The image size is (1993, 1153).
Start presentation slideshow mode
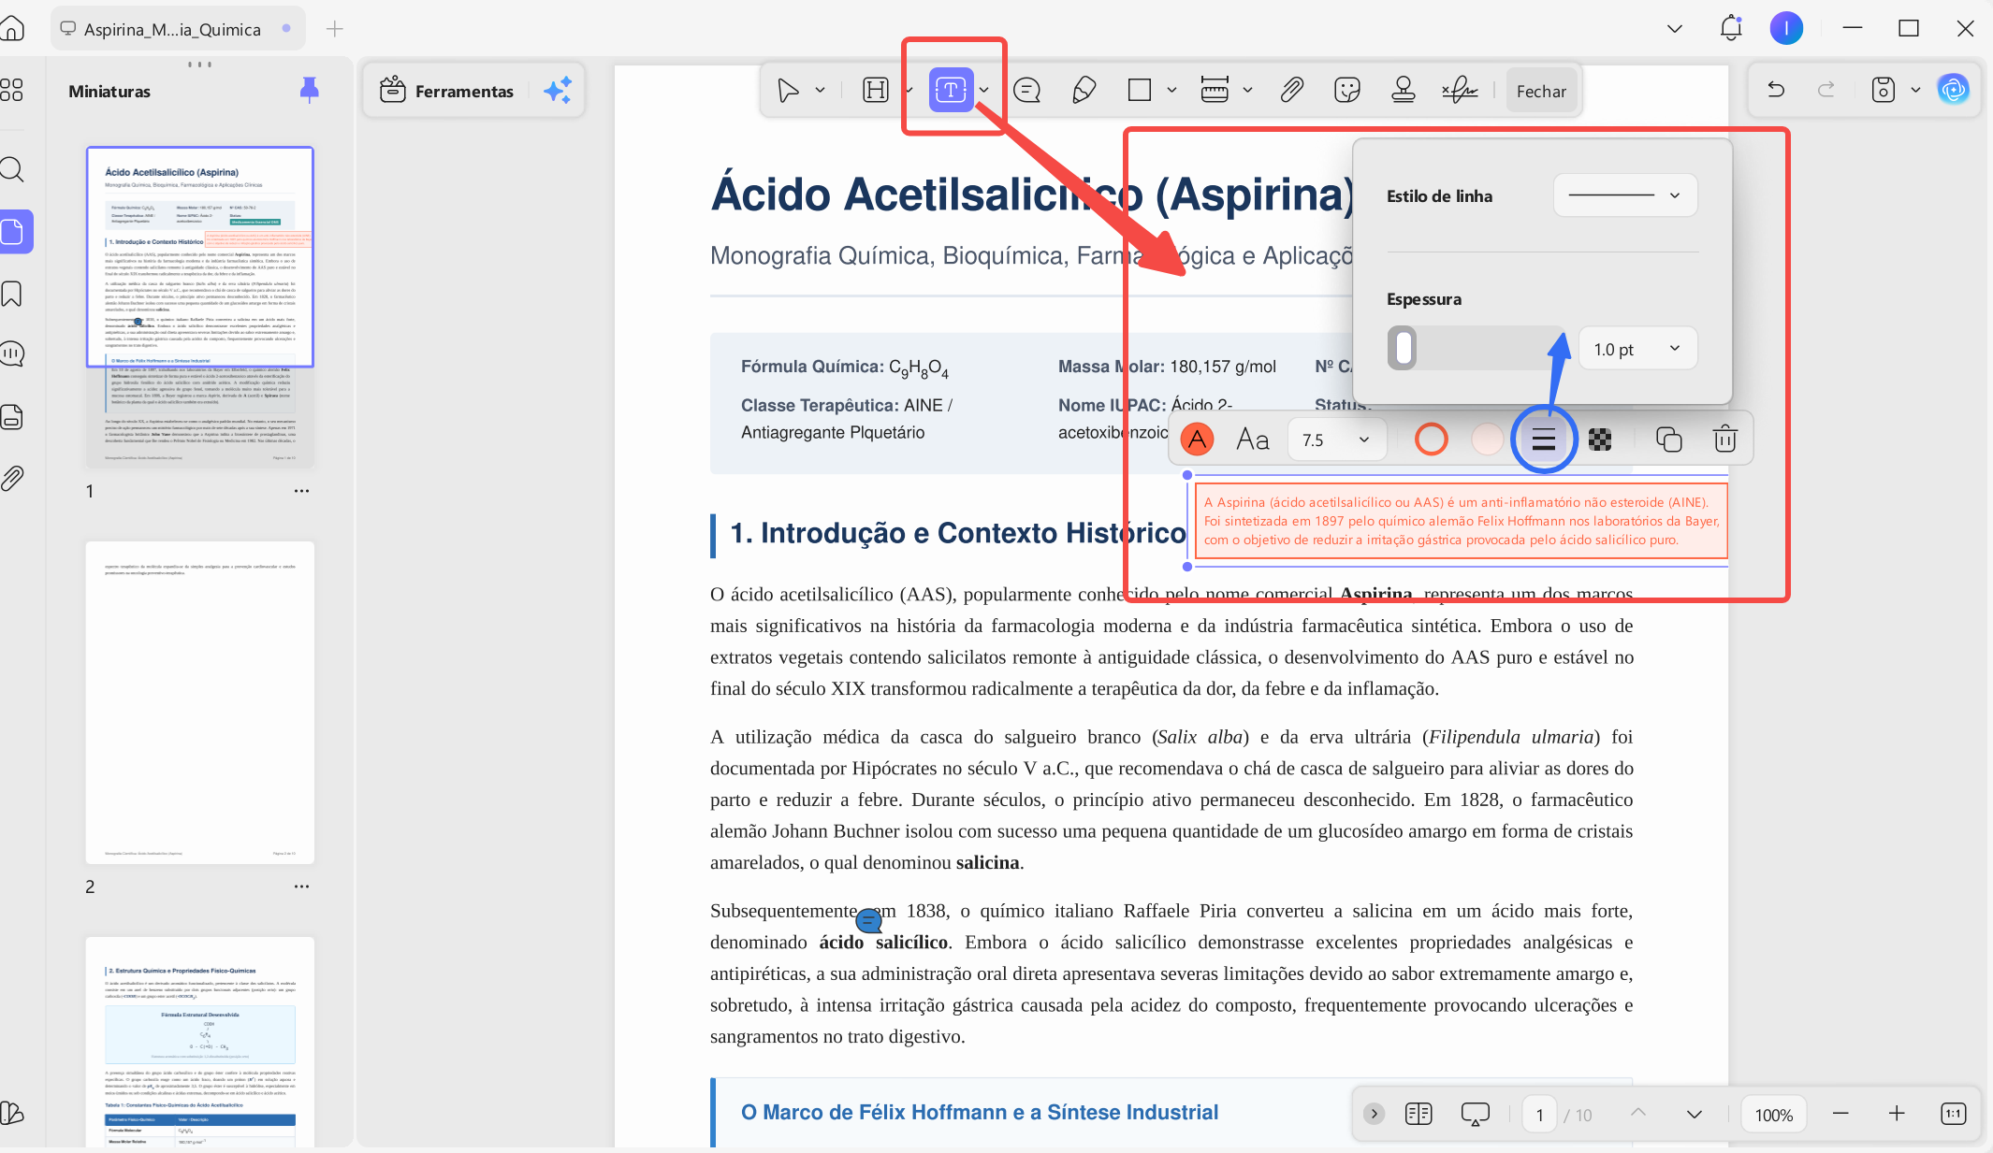click(x=1475, y=1114)
